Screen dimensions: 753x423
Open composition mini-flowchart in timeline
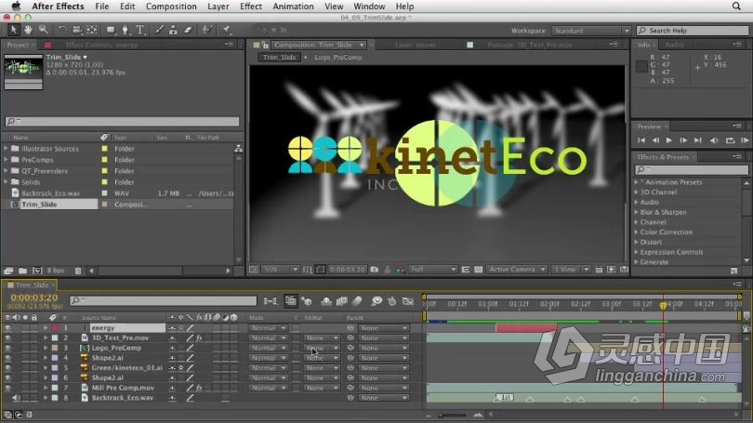[x=270, y=301]
